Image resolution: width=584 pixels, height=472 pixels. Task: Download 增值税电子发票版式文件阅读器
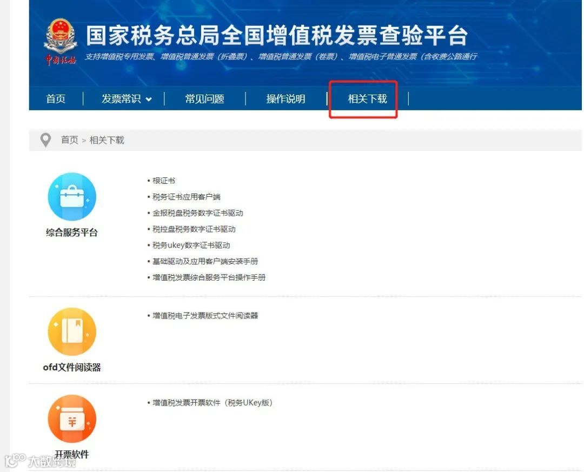pyautogui.click(x=205, y=316)
